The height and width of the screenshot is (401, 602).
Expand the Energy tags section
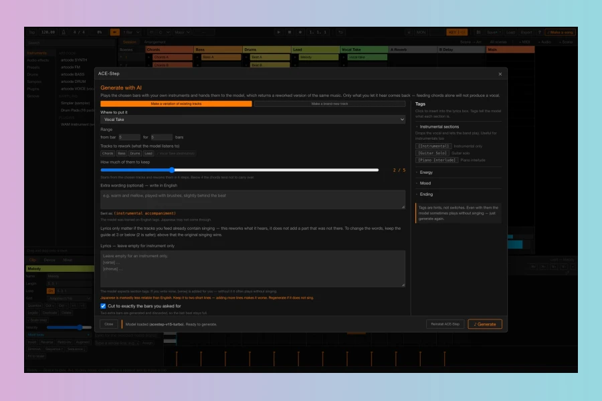pyautogui.click(x=426, y=172)
